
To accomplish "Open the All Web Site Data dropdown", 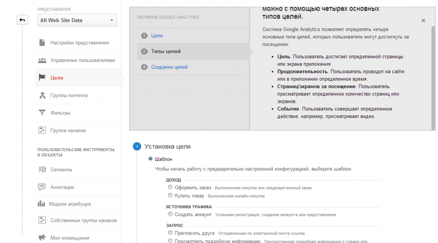I will (77, 20).
